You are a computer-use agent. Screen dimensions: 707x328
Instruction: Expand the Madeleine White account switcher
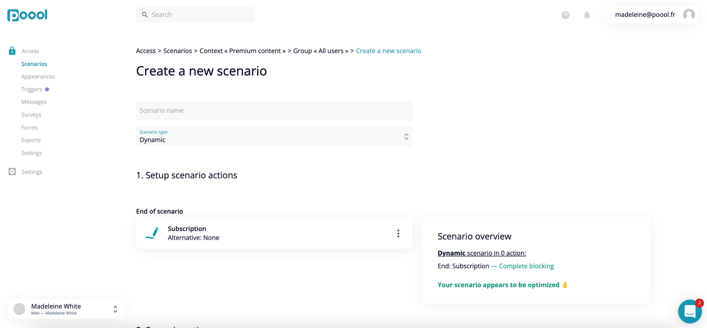click(x=115, y=309)
